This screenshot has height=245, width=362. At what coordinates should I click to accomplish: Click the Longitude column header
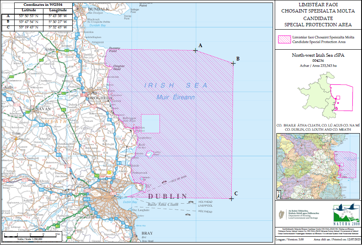tap(57, 9)
